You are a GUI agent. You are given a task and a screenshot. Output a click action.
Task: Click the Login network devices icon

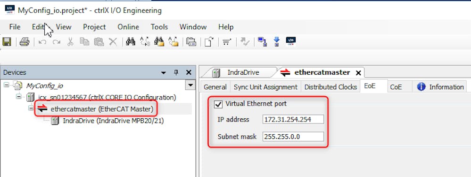(x=262, y=42)
